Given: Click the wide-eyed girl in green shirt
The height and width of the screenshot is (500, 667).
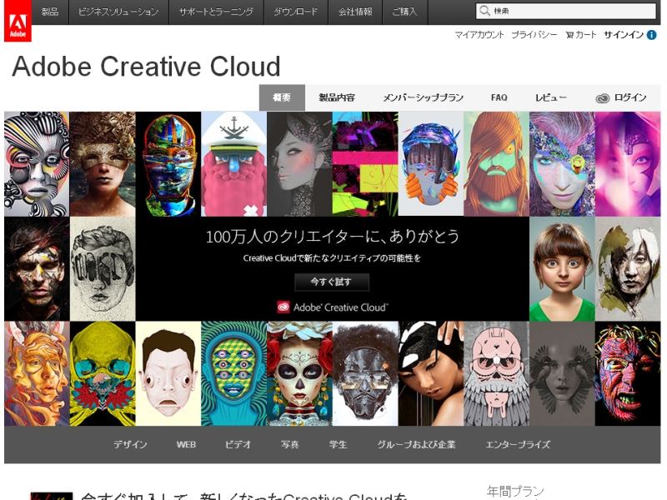Looking at the screenshot, I should coord(562,269).
